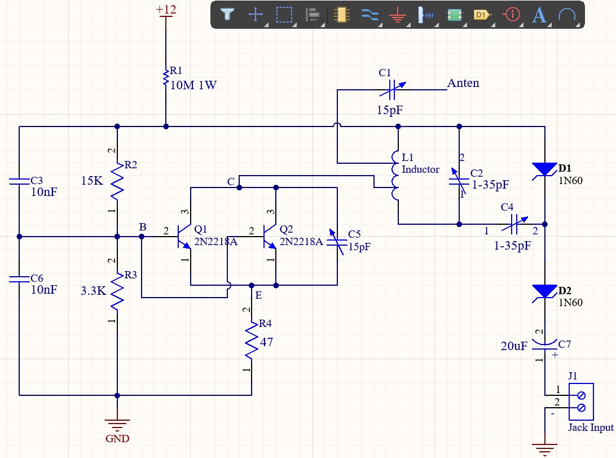Click the Anten net label
This screenshot has height=458, width=616.
point(463,83)
